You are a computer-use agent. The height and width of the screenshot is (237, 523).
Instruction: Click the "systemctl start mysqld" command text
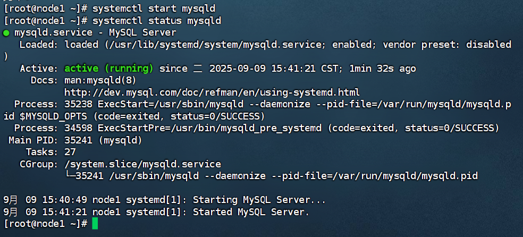point(154,9)
